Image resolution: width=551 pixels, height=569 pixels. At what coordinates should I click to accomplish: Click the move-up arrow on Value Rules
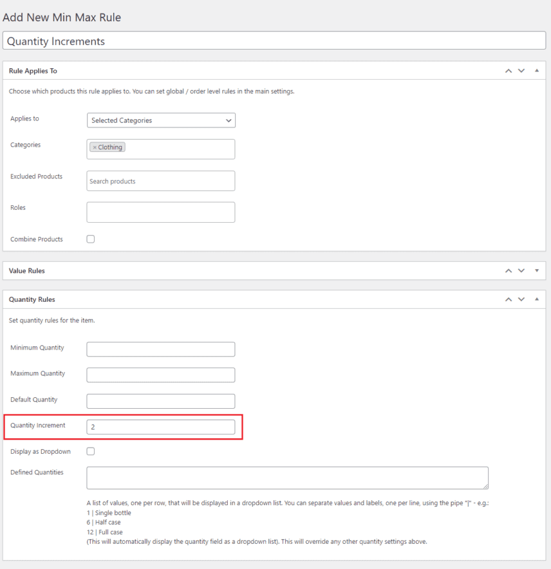[x=509, y=270]
